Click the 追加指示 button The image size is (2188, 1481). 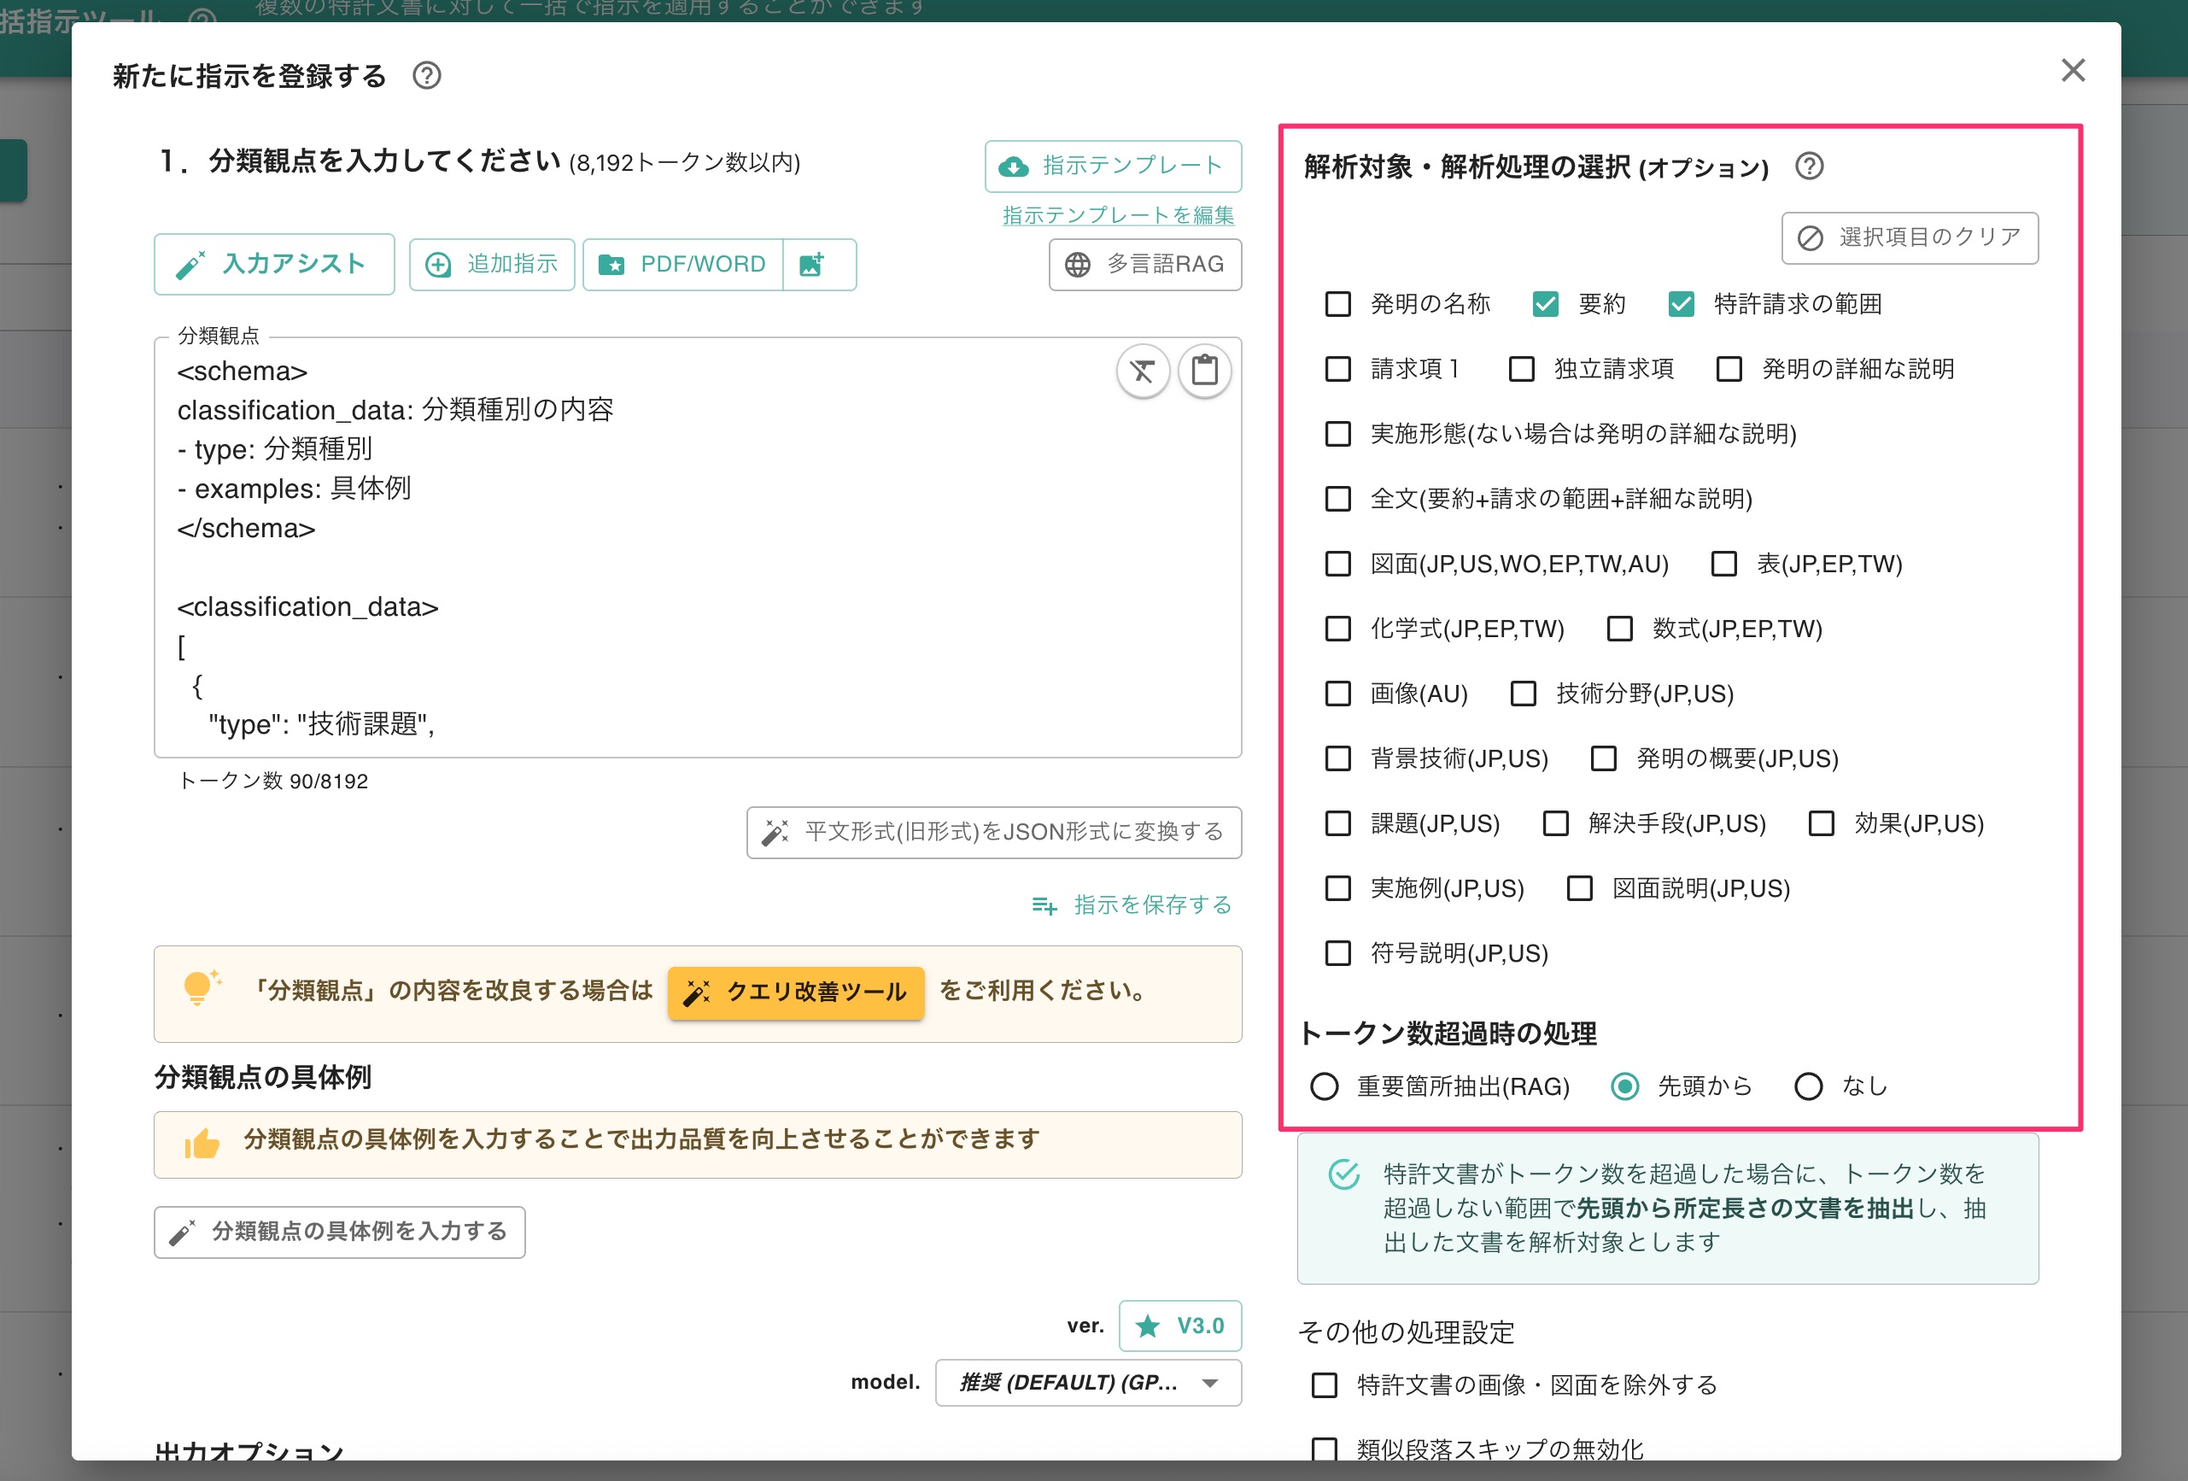pos(491,265)
